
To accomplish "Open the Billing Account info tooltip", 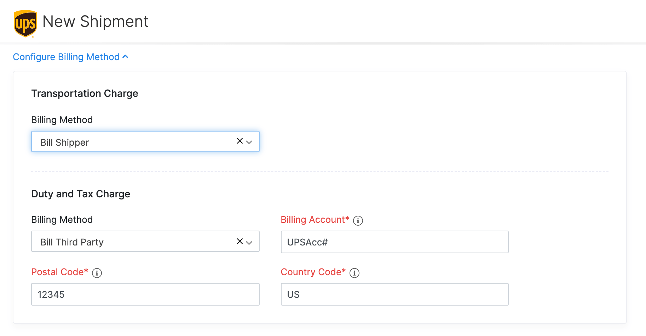I will pyautogui.click(x=358, y=220).
